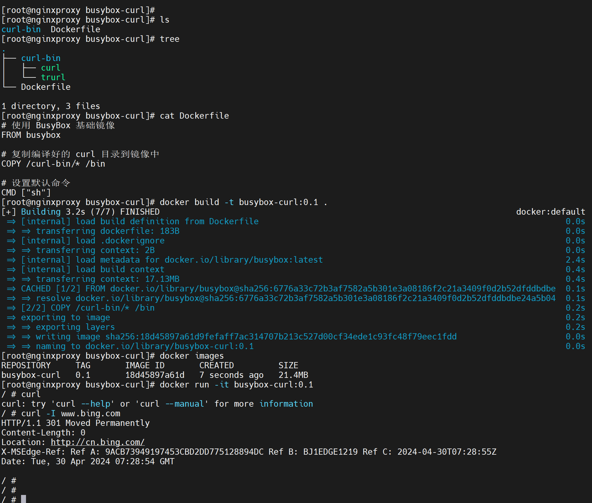Open the http://cn.bing.com/ Location link
592x503 pixels.
(97, 442)
